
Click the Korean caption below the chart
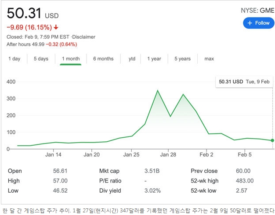point(138,211)
